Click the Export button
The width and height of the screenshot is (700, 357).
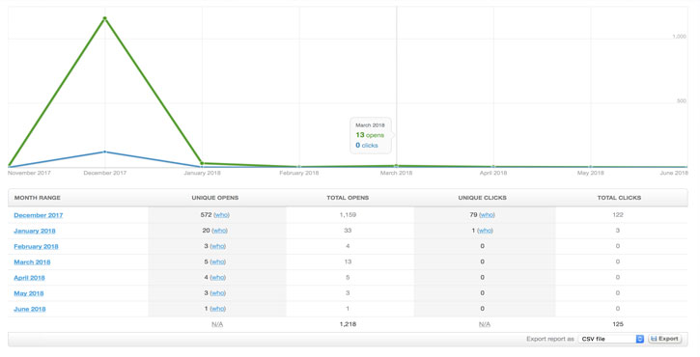pyautogui.click(x=664, y=340)
